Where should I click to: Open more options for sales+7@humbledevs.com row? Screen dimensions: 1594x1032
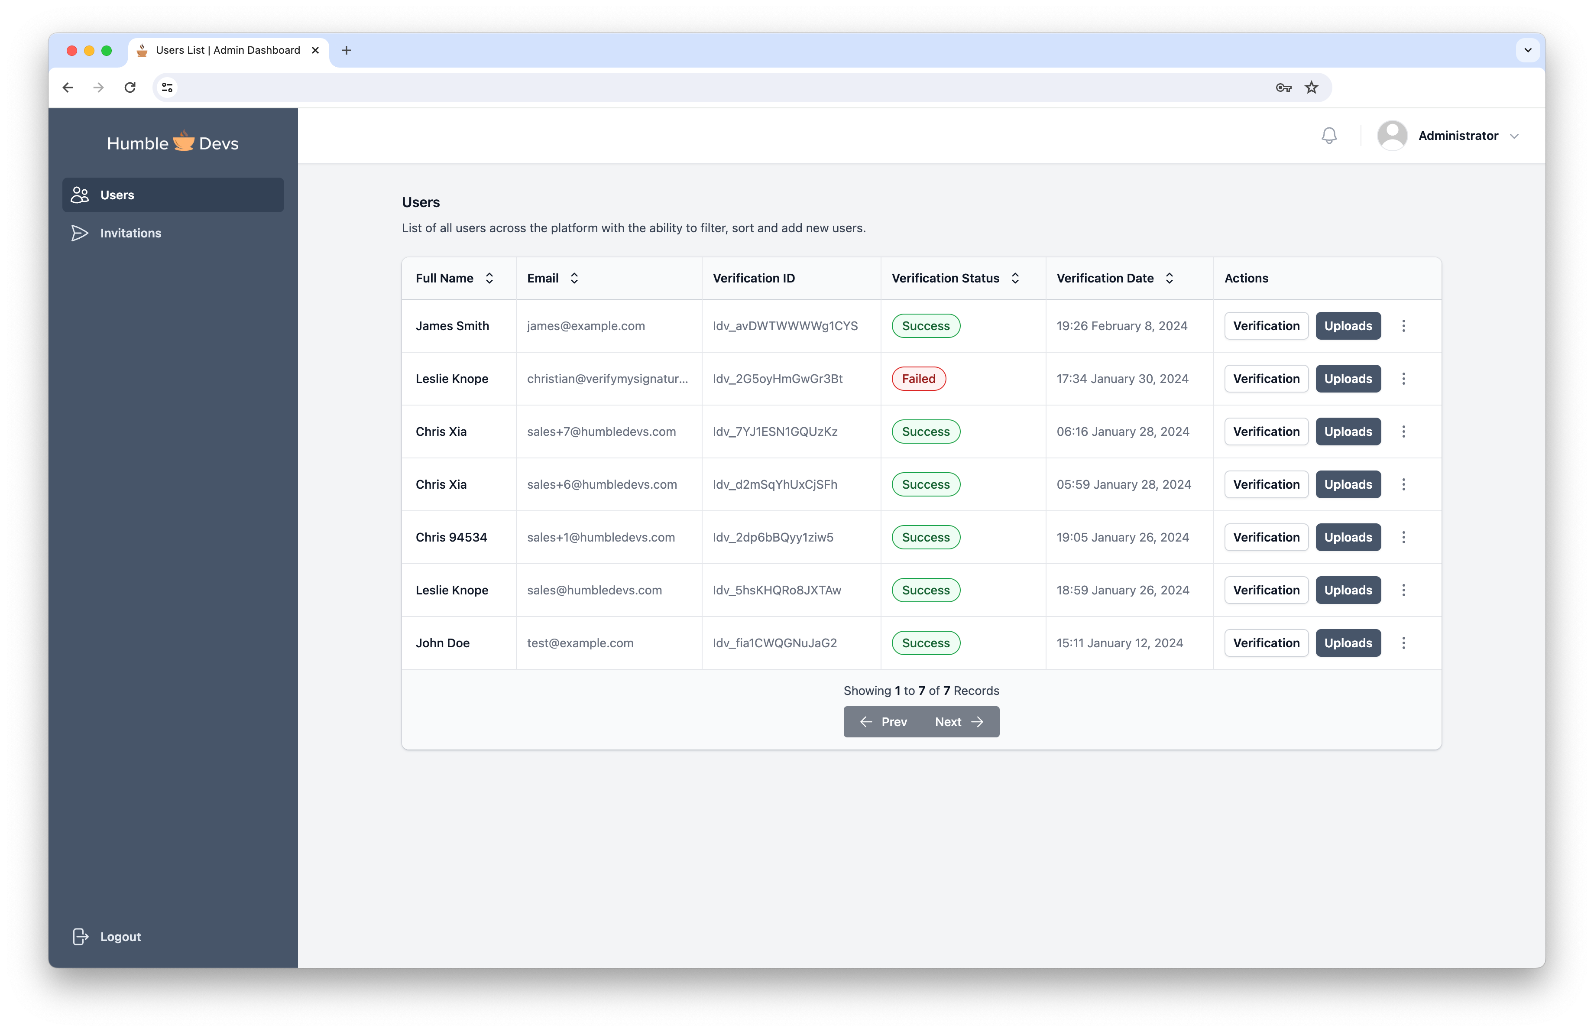click(x=1404, y=432)
